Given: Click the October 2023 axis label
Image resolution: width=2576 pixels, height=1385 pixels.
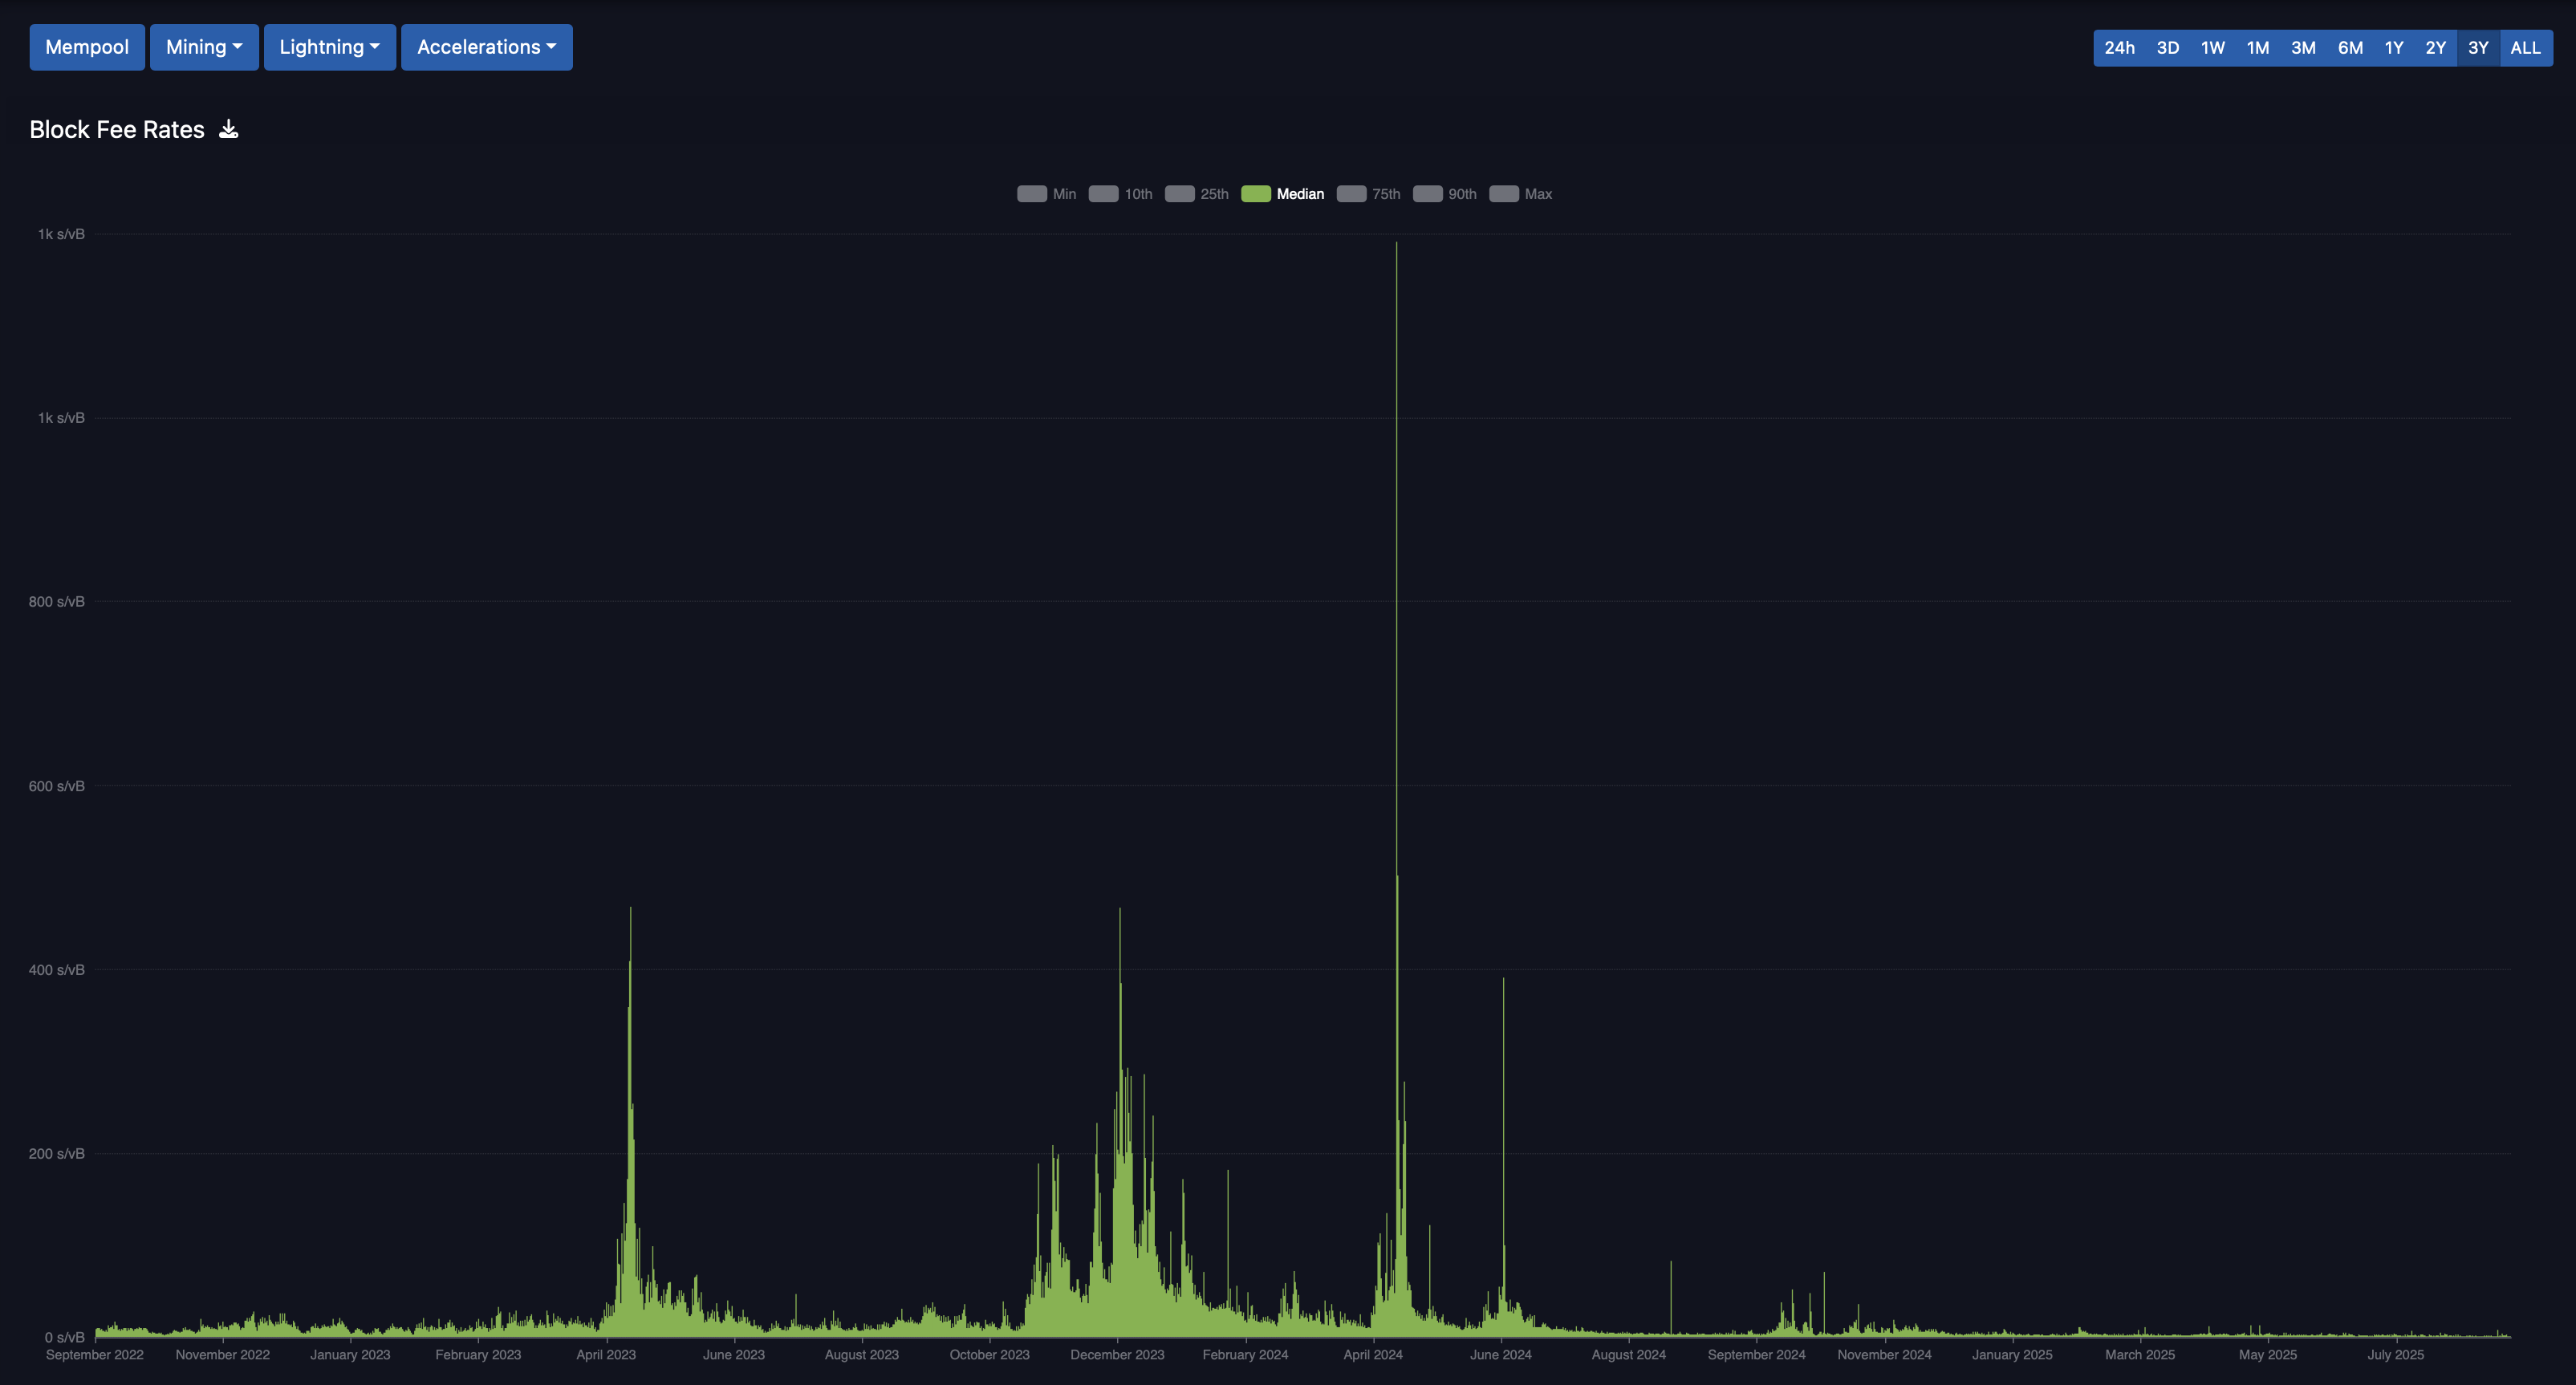Looking at the screenshot, I should (989, 1355).
